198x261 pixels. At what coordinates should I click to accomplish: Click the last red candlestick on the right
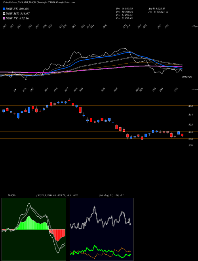point(182,135)
